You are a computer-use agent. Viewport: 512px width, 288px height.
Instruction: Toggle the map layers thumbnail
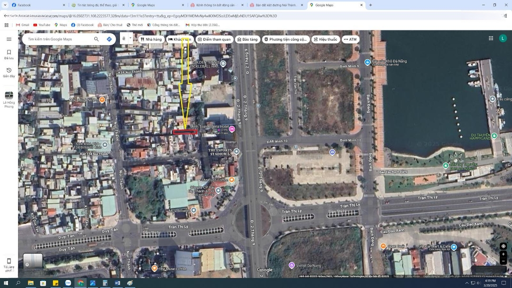tap(33, 261)
